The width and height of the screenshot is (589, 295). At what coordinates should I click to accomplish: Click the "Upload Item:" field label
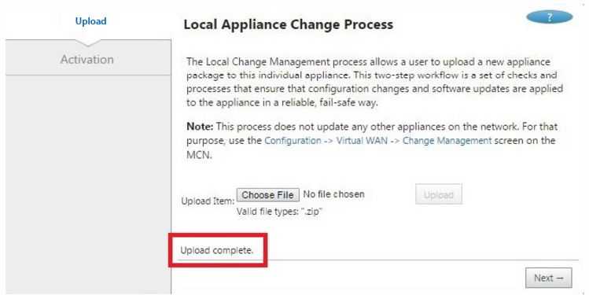[x=208, y=201]
